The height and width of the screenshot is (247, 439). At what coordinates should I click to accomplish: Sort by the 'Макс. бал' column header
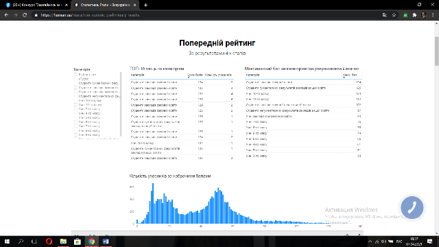[x=350, y=75]
